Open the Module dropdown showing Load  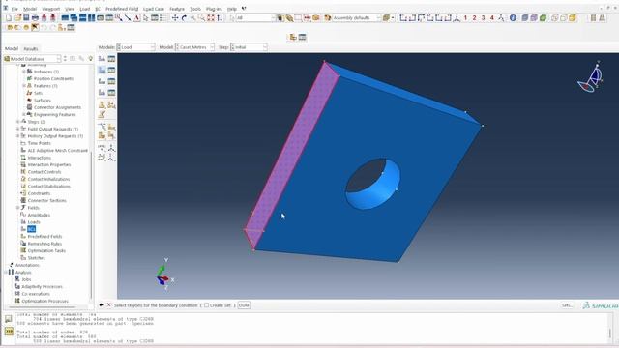135,47
